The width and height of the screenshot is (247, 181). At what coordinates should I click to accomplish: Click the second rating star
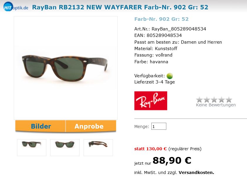207,100
